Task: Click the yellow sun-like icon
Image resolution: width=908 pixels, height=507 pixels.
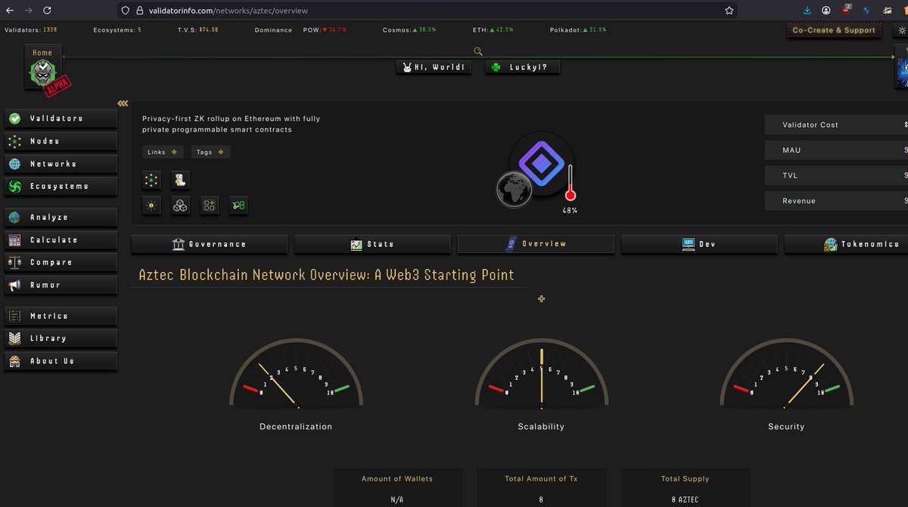Action: point(152,205)
